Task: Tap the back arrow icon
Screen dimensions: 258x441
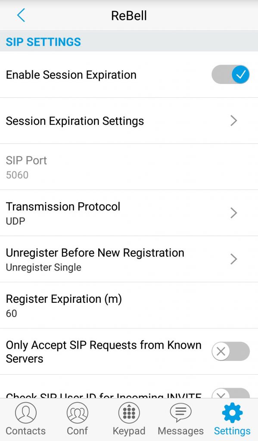Action: (21, 15)
